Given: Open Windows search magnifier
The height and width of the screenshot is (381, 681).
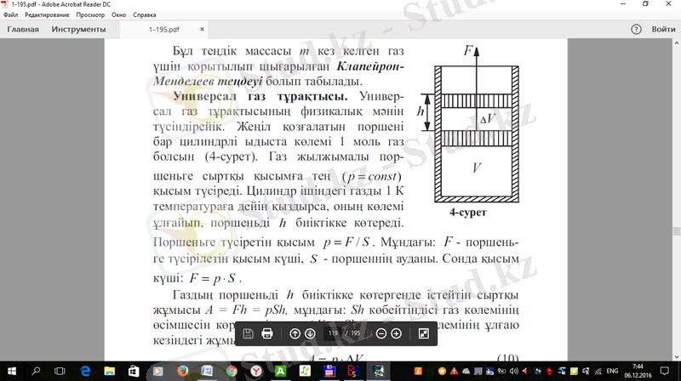Looking at the screenshot, I should click(x=36, y=371).
